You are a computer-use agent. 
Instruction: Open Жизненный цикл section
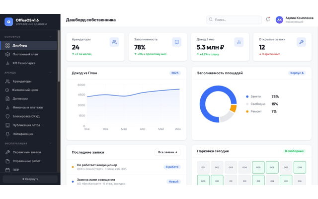point(29,90)
